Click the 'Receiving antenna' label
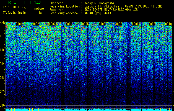This screenshot has height=111, width=174. point(64,13)
